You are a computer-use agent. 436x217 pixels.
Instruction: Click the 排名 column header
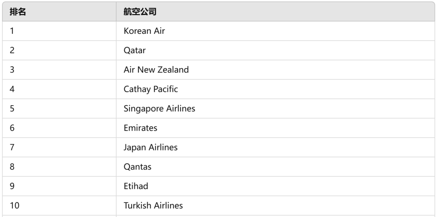[59, 12]
